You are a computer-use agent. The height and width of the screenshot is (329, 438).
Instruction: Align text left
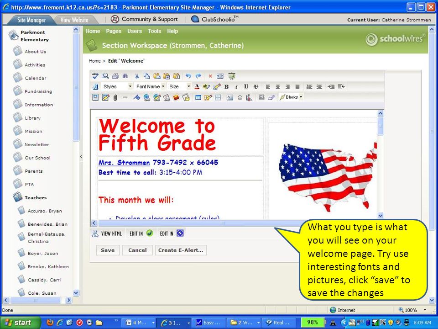[268, 87]
